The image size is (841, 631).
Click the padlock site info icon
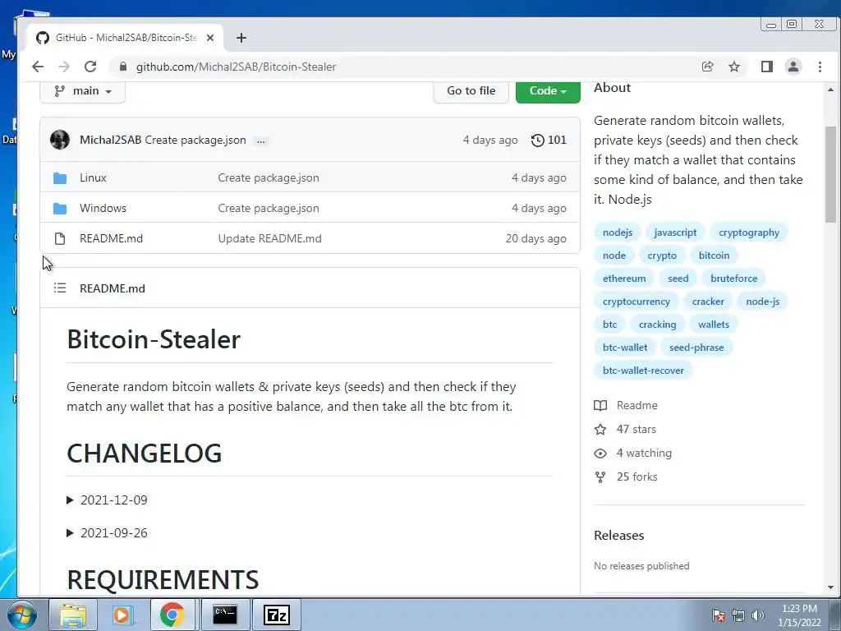[123, 67]
